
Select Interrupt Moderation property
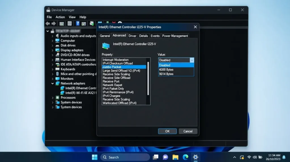[x=124, y=60]
